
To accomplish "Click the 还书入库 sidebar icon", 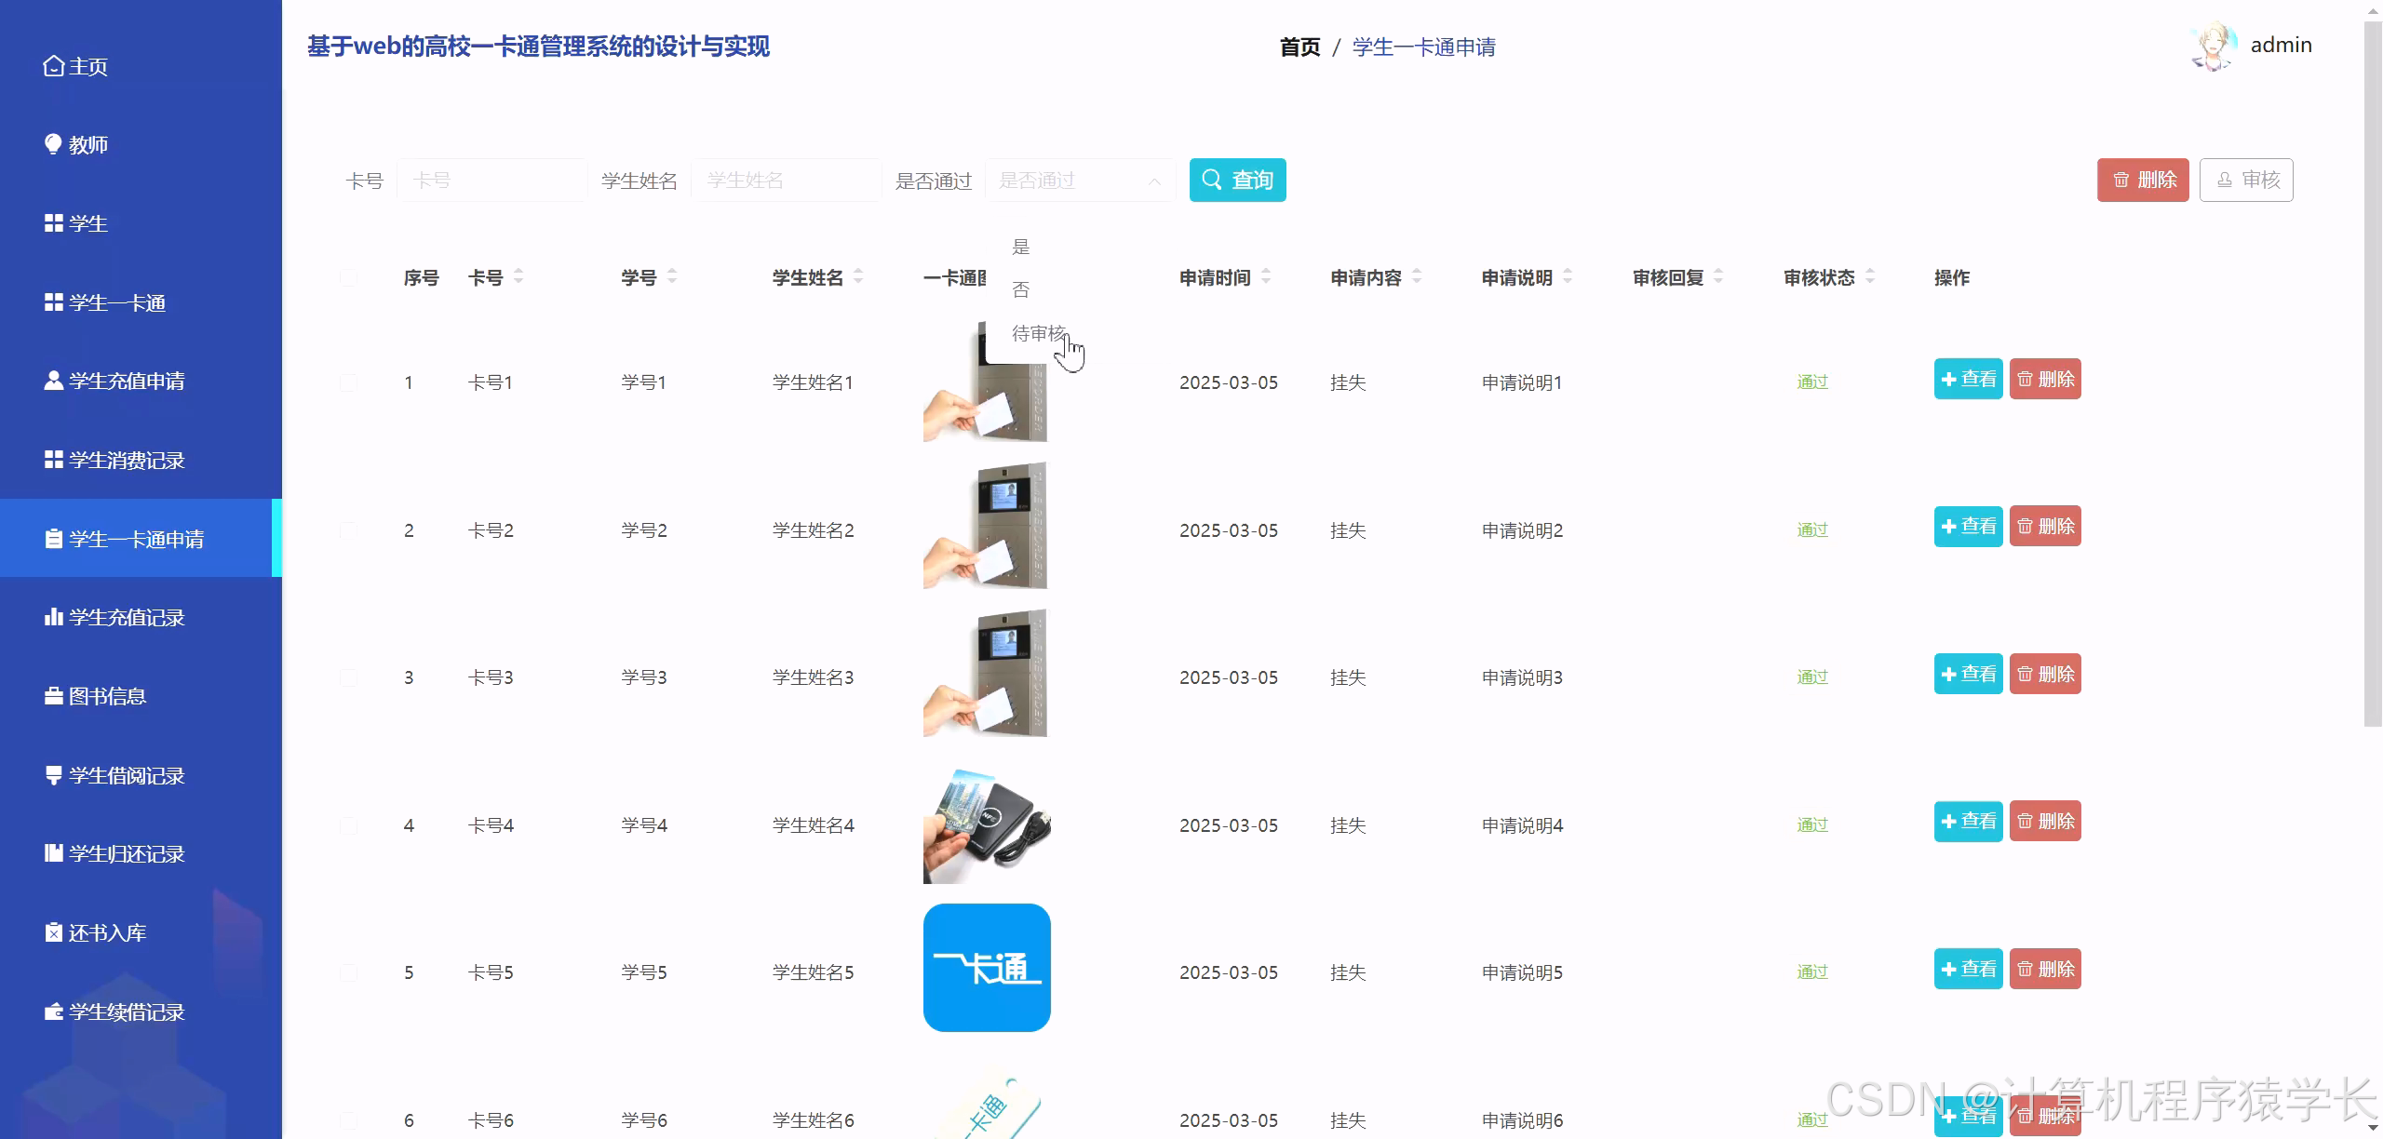I will click(x=53, y=931).
